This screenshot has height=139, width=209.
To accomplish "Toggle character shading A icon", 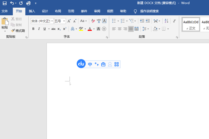I will tap(98, 29).
